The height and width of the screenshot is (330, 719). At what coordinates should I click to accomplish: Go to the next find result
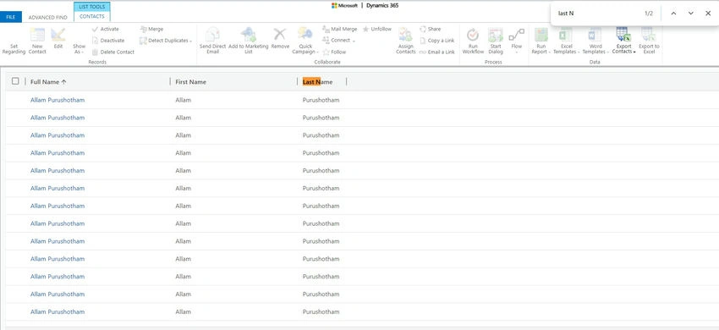click(690, 14)
